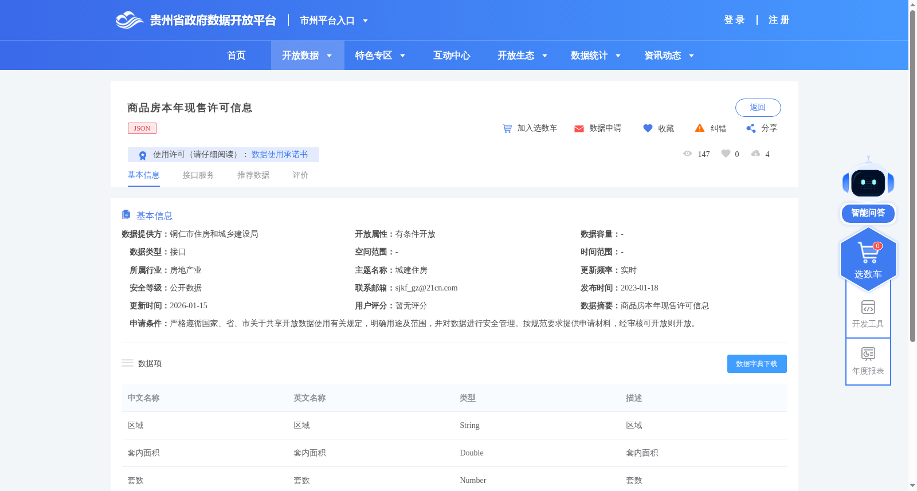Click the 房地产业 industry value
The image size is (917, 491).
coord(186,270)
